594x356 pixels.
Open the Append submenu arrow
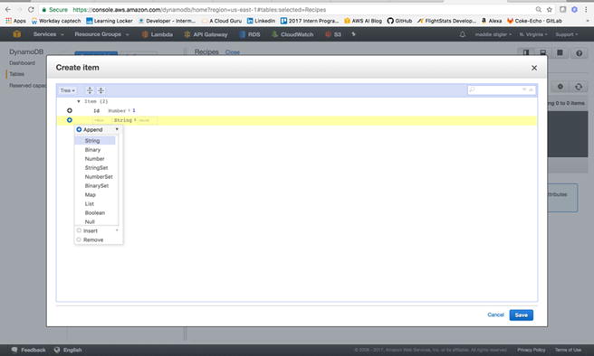(117, 129)
